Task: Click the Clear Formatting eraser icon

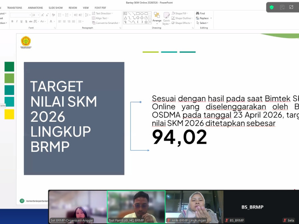Action: pos(53,15)
